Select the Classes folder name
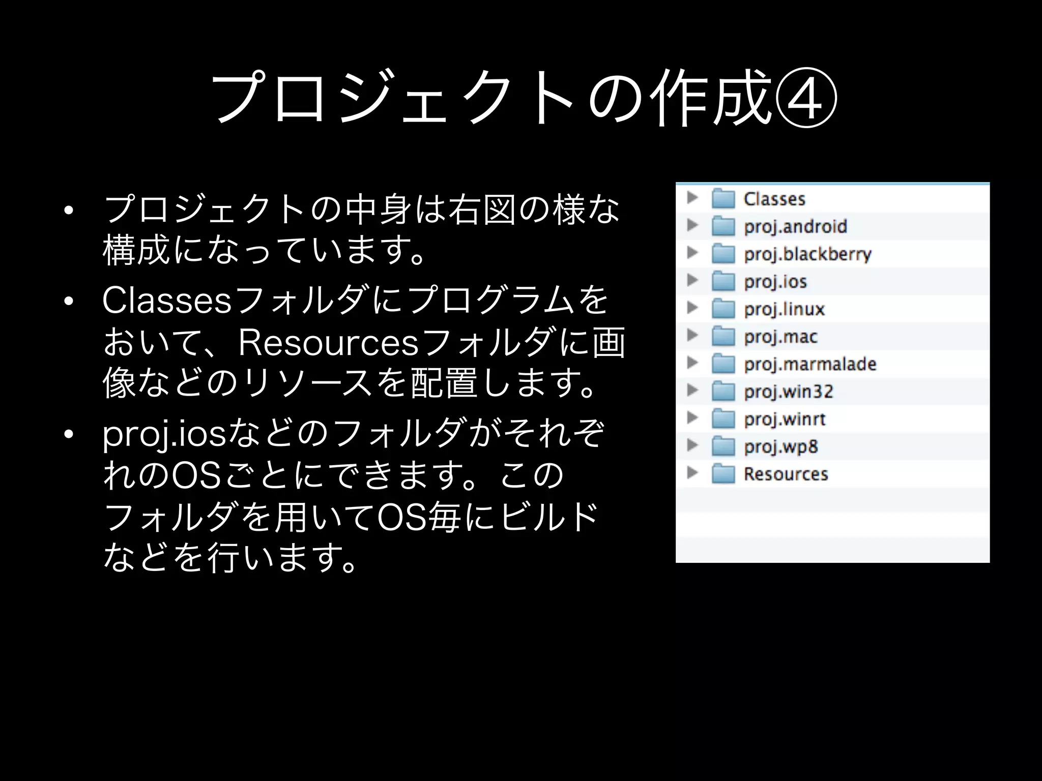 click(x=774, y=199)
